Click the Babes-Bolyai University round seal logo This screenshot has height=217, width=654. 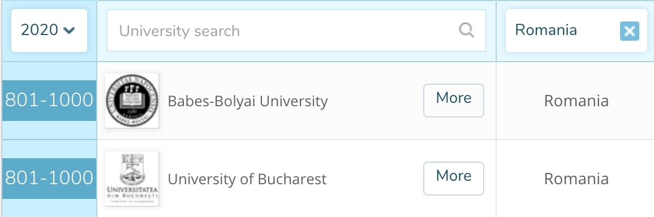point(132,101)
